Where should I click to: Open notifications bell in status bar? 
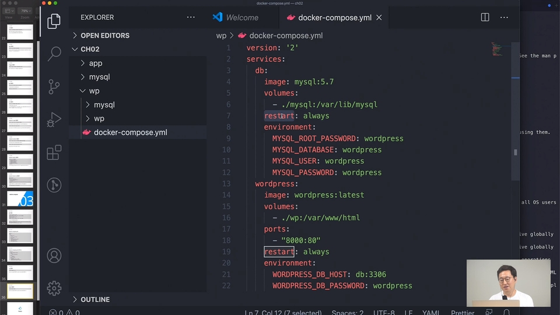pyautogui.click(x=506, y=312)
